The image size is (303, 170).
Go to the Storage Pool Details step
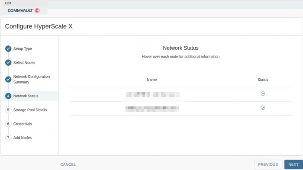pos(30,110)
